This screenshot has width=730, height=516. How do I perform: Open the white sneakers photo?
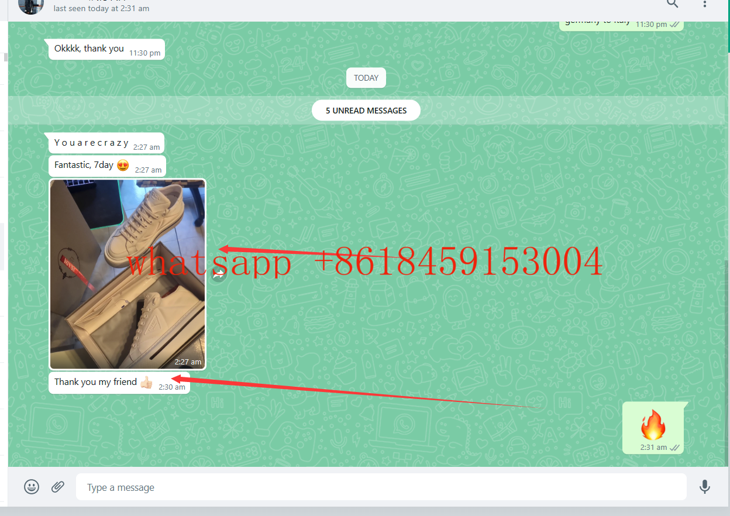128,274
